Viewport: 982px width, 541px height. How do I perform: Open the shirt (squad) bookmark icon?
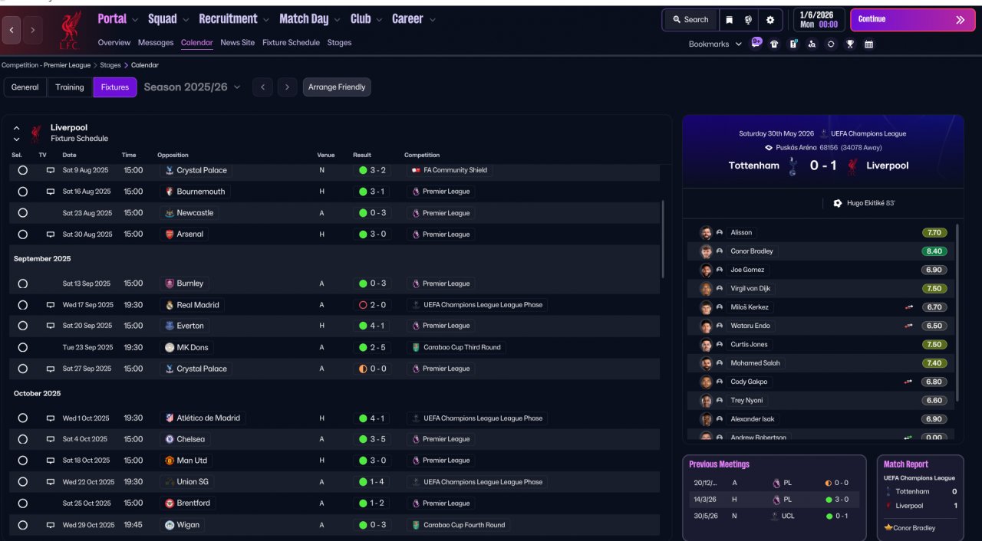point(774,44)
